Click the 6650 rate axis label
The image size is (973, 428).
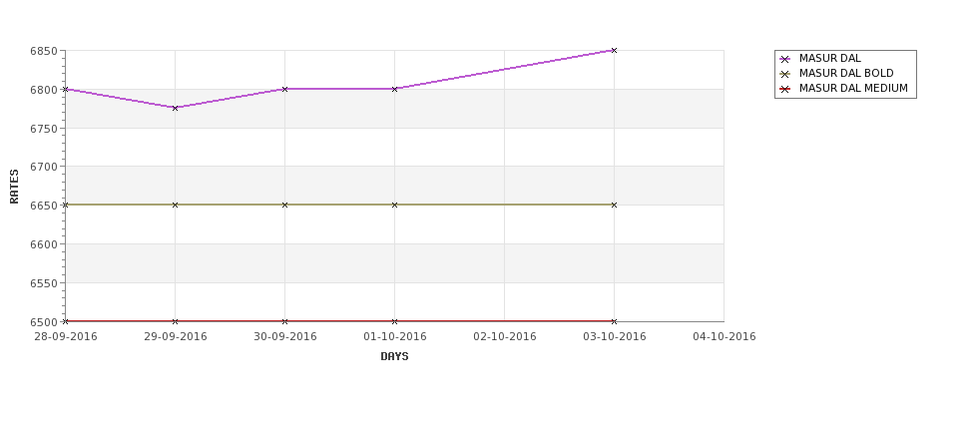pyautogui.click(x=44, y=206)
